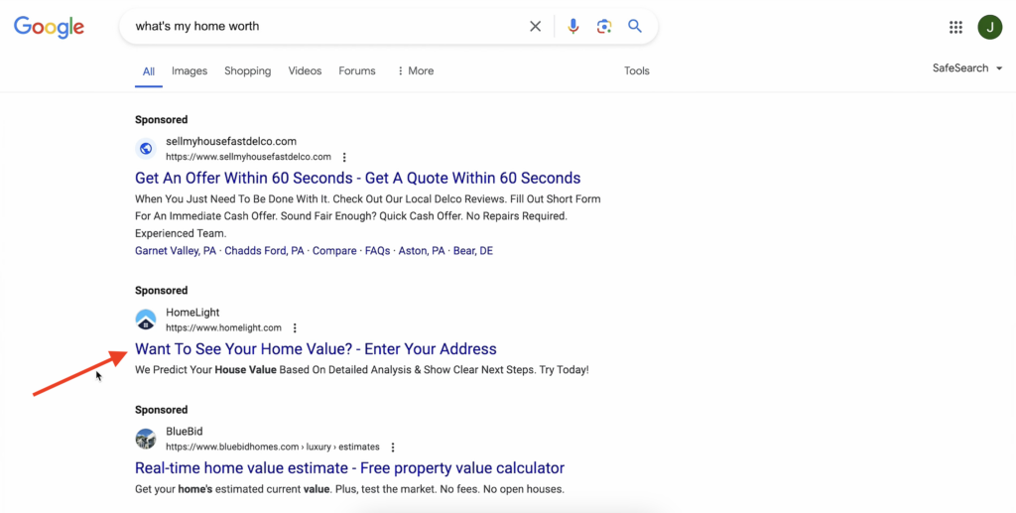Select the All results tab

click(x=149, y=71)
